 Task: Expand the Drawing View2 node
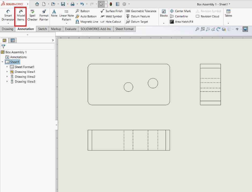(7, 77)
